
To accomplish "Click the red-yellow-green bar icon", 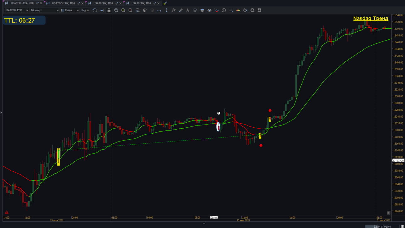I will point(238,10).
